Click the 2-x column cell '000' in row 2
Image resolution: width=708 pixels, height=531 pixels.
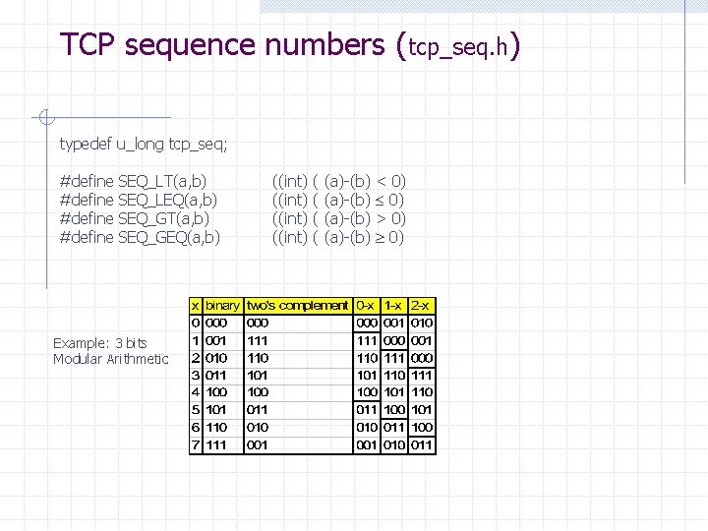pyautogui.click(x=422, y=358)
